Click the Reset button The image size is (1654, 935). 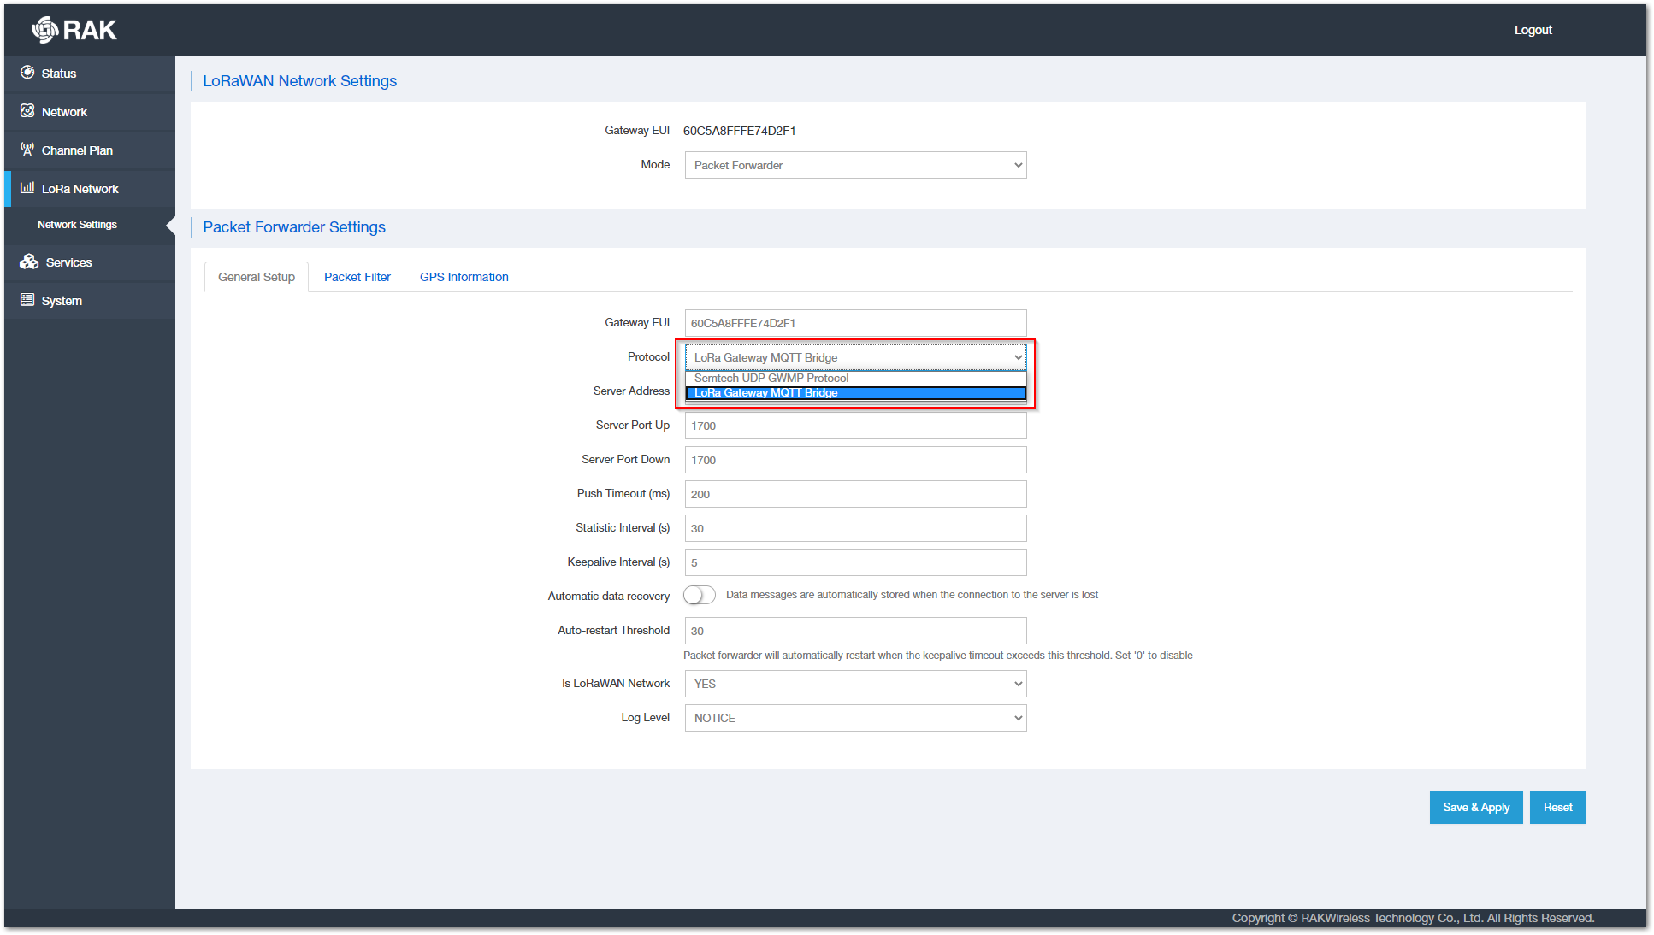(x=1557, y=807)
